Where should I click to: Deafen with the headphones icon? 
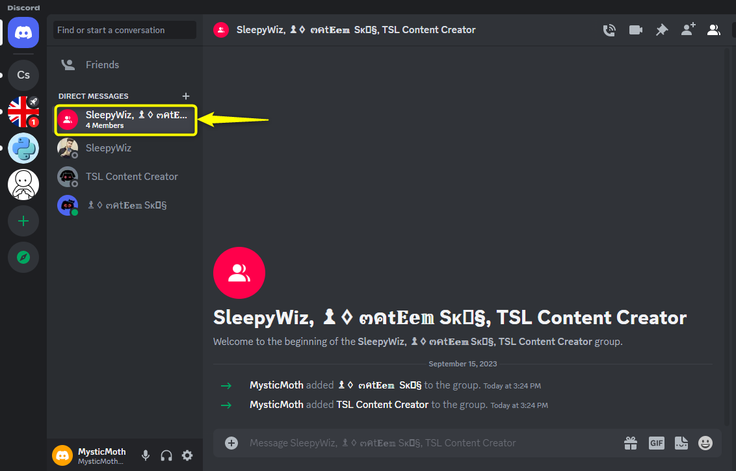166,455
